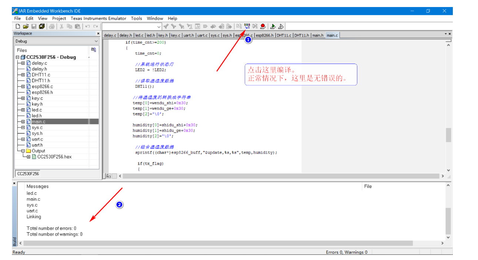Click "Total number of errors: 0" message
Viewport: 478px width, 260px height.
pos(51,228)
